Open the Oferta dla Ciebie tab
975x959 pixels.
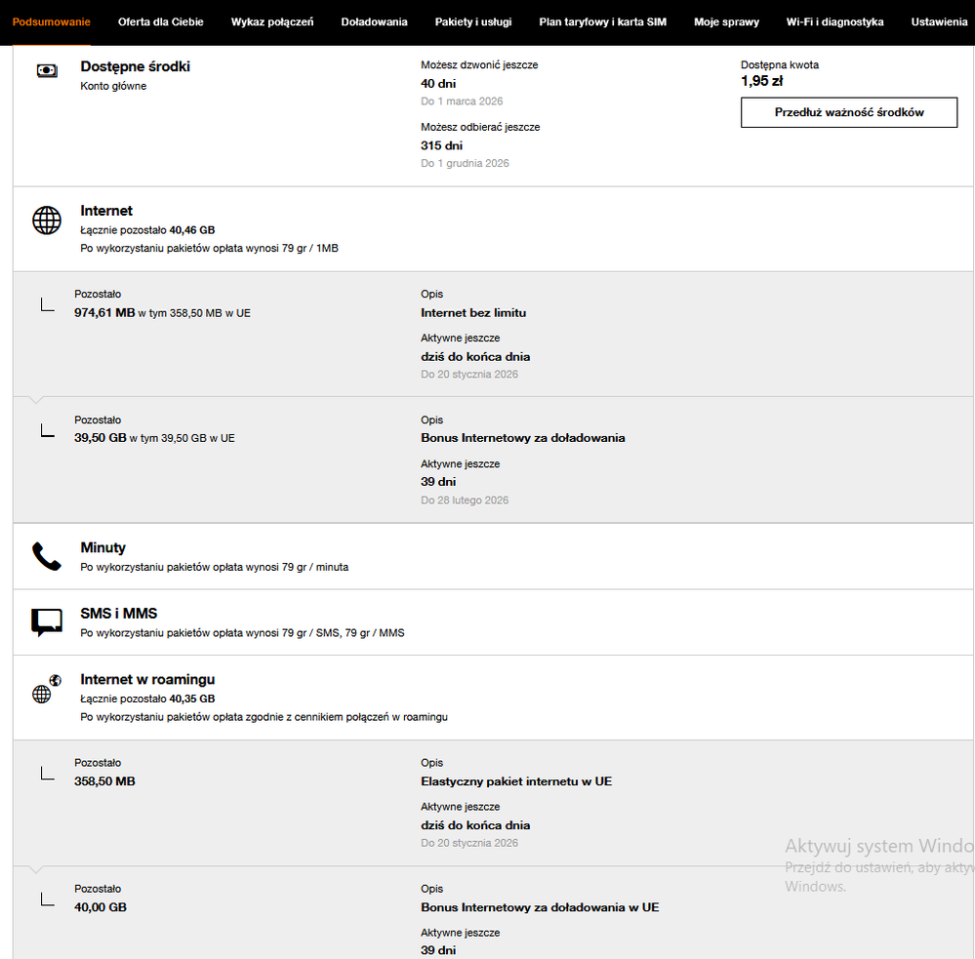(x=161, y=21)
